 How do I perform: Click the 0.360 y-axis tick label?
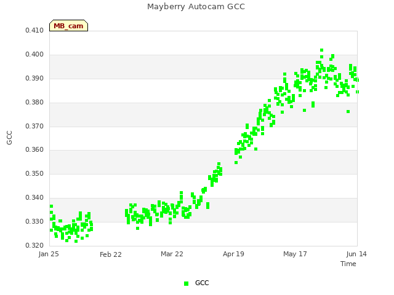(34, 150)
